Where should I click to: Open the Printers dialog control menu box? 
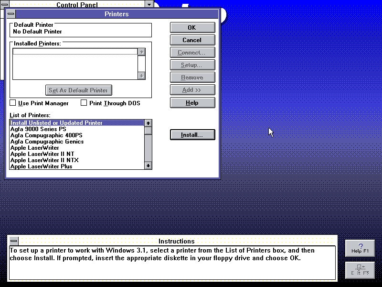tap(11, 14)
